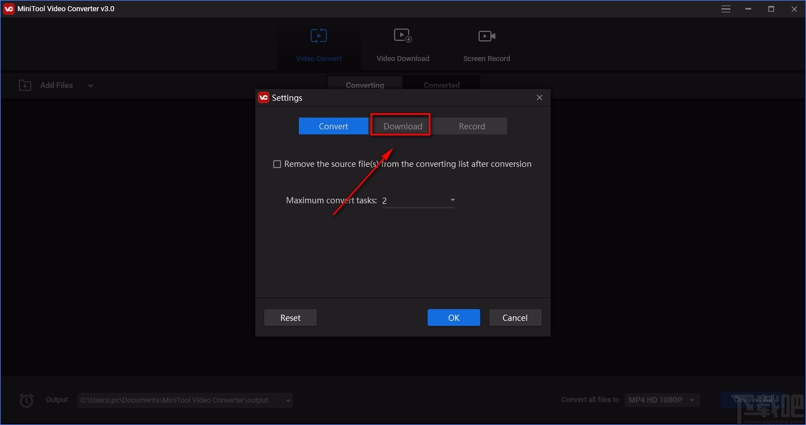Close the Settings dialog with X
The image size is (806, 425).
pyautogui.click(x=539, y=97)
